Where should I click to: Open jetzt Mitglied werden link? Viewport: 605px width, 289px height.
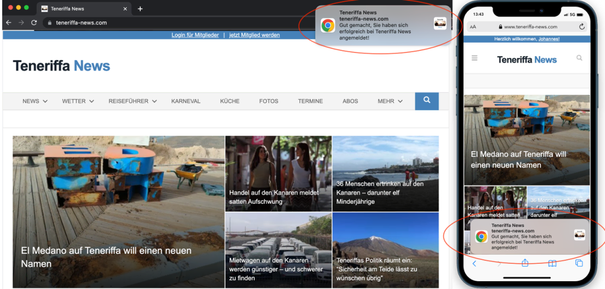click(x=254, y=35)
